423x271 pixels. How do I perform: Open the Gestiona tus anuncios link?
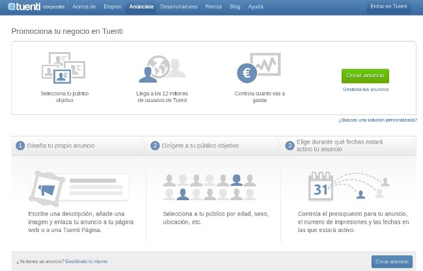[x=366, y=89]
